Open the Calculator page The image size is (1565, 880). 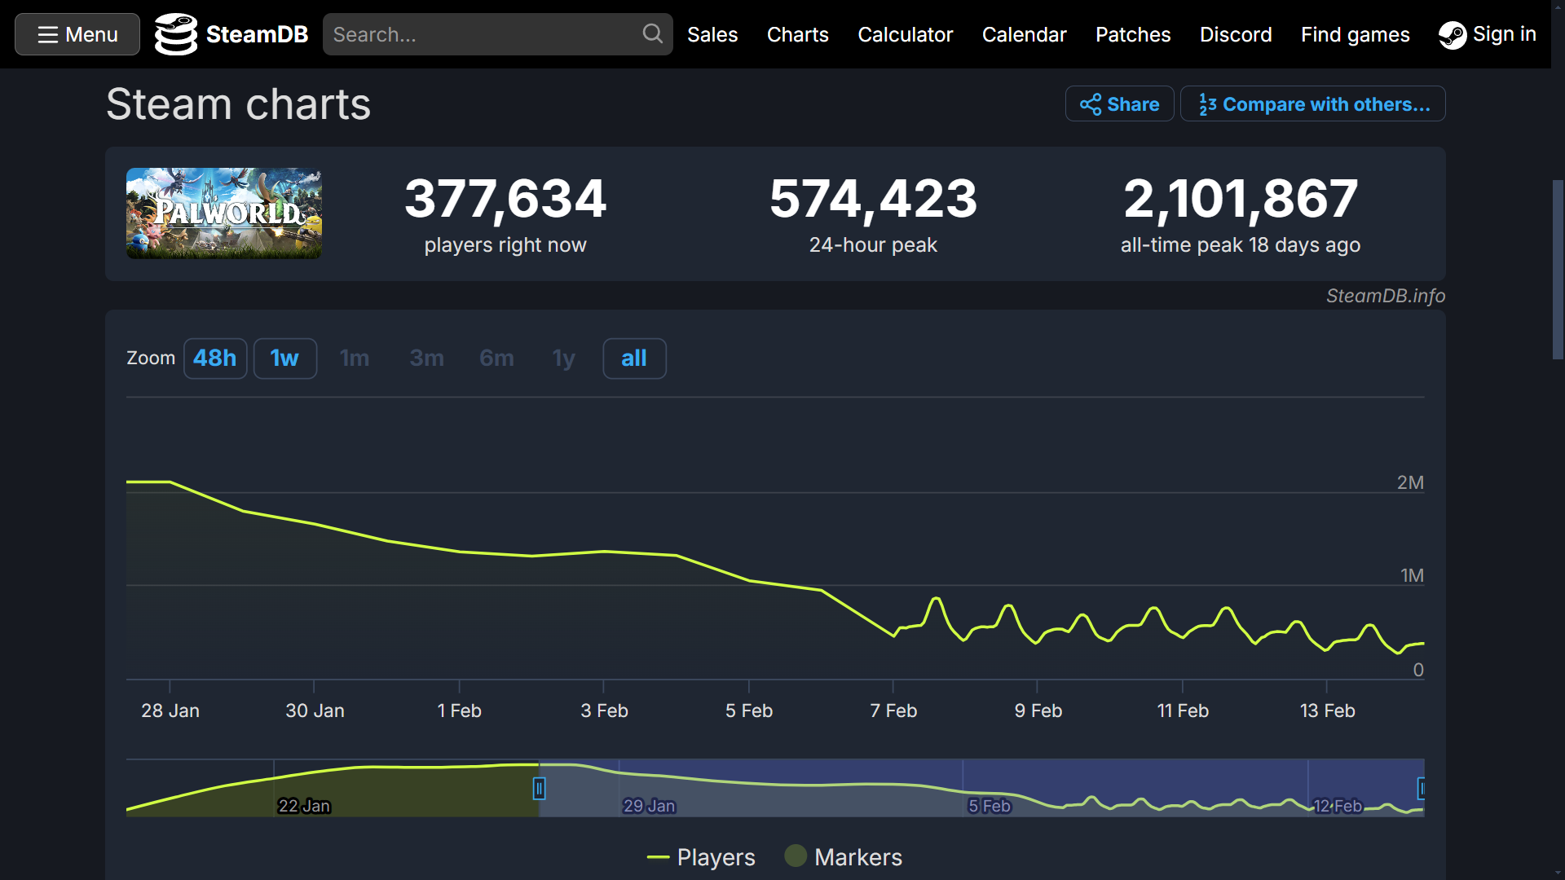[x=905, y=34]
